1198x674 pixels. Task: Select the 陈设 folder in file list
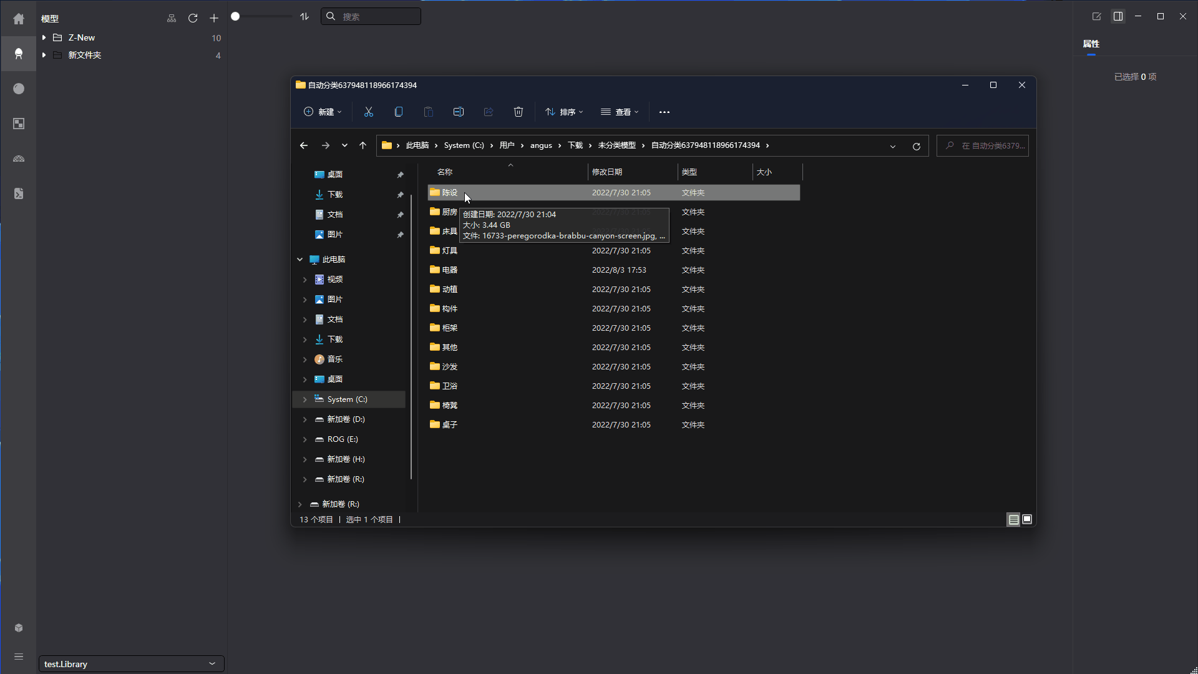pos(449,192)
